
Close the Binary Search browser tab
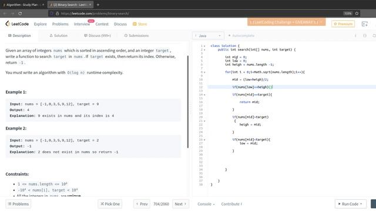90,5
